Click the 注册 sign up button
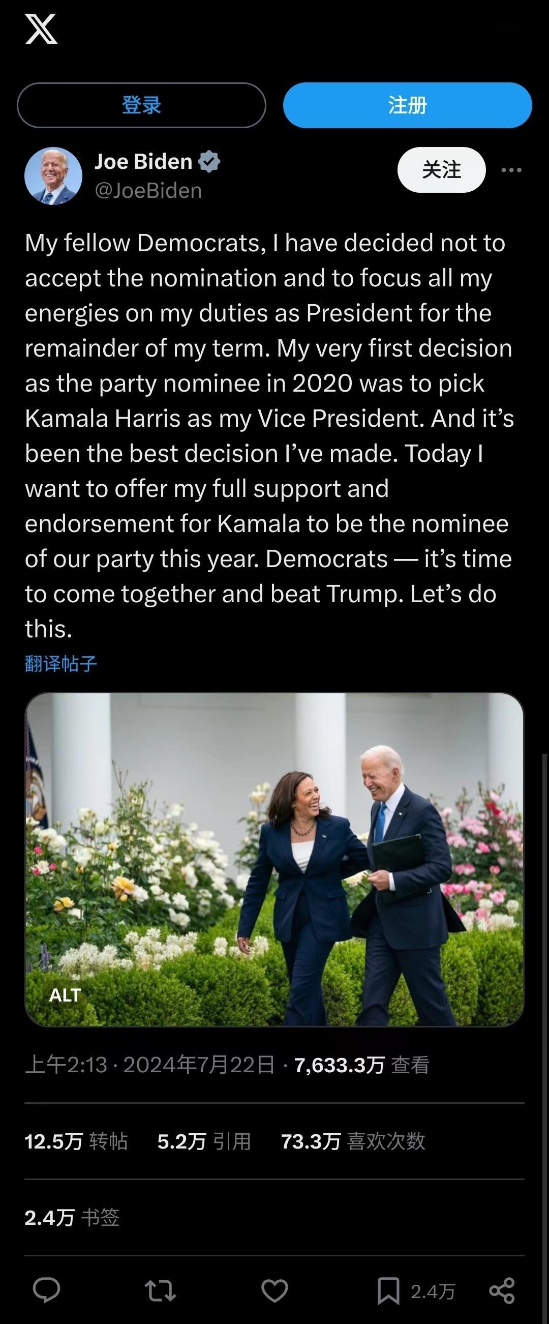The image size is (549, 1324). pyautogui.click(x=407, y=105)
